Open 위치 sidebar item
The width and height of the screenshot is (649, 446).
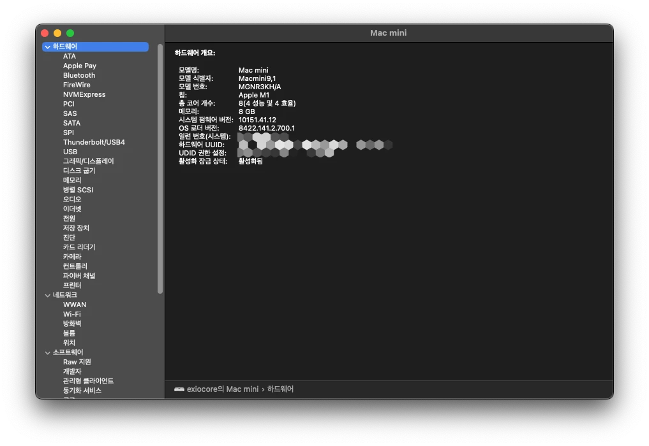click(x=69, y=343)
